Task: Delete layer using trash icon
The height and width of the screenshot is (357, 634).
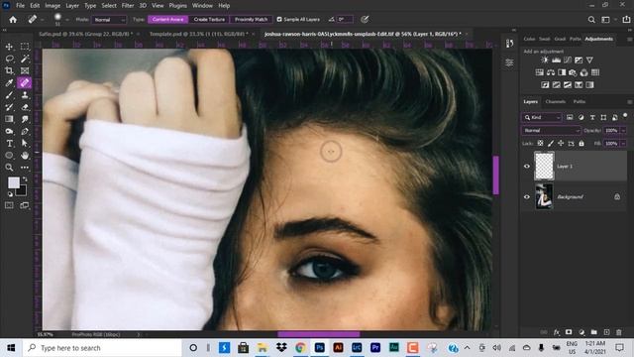Action: (x=618, y=332)
